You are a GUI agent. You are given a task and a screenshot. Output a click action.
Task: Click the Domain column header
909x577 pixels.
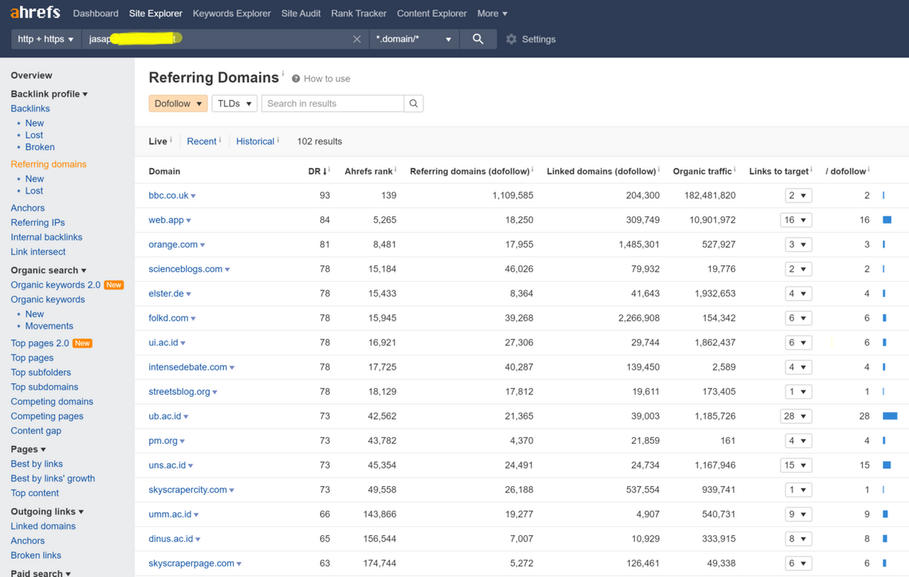pyautogui.click(x=164, y=171)
